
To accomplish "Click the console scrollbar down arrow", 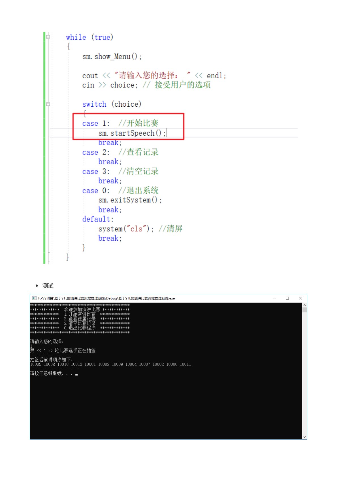I will 304,437.
